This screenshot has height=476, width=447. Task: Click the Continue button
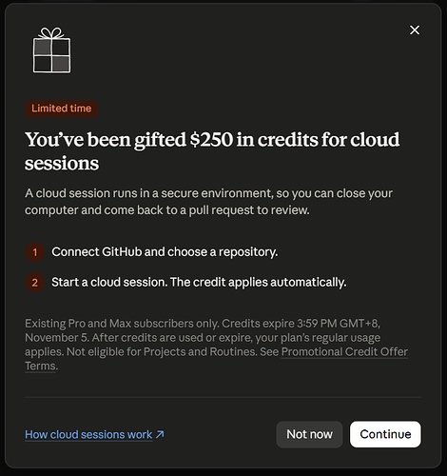(x=385, y=434)
